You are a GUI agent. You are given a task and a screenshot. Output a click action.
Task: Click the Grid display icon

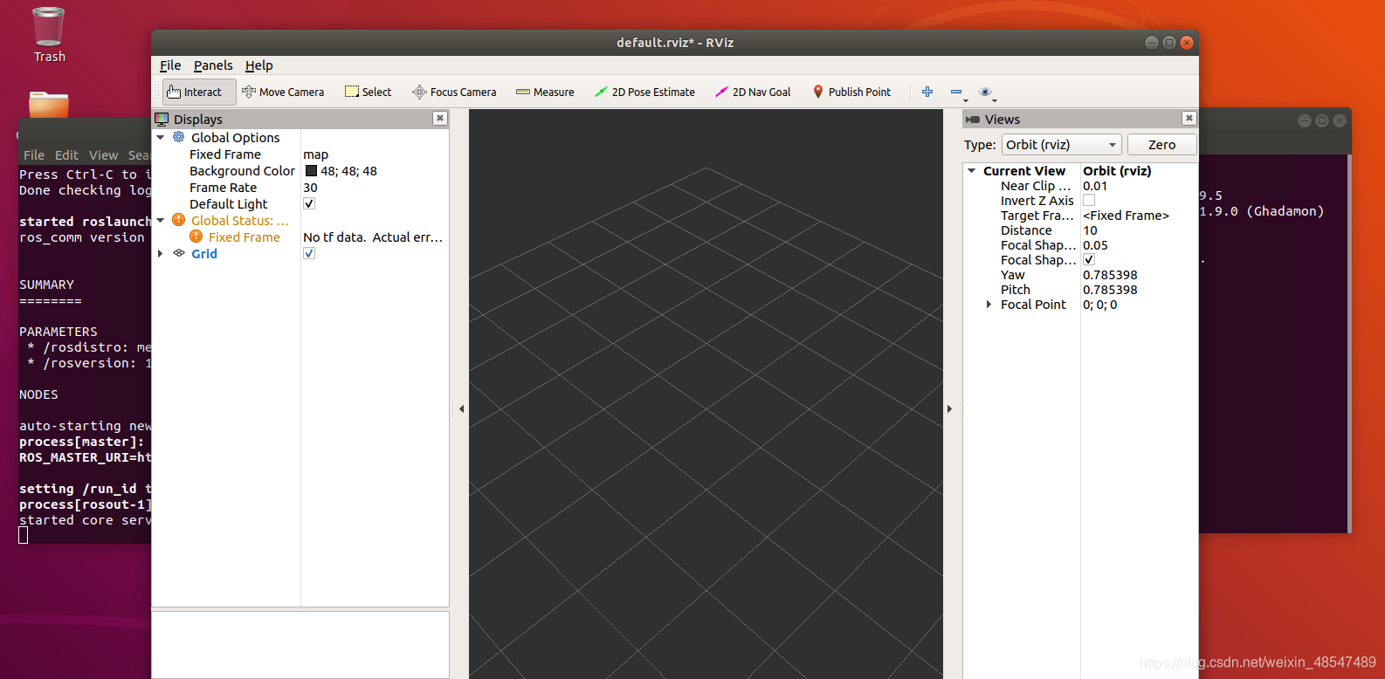click(179, 253)
